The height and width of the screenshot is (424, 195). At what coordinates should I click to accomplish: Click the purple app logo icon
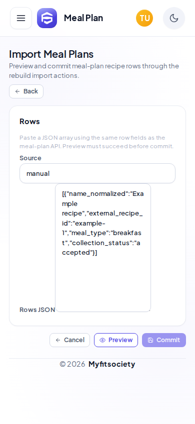pos(47,18)
